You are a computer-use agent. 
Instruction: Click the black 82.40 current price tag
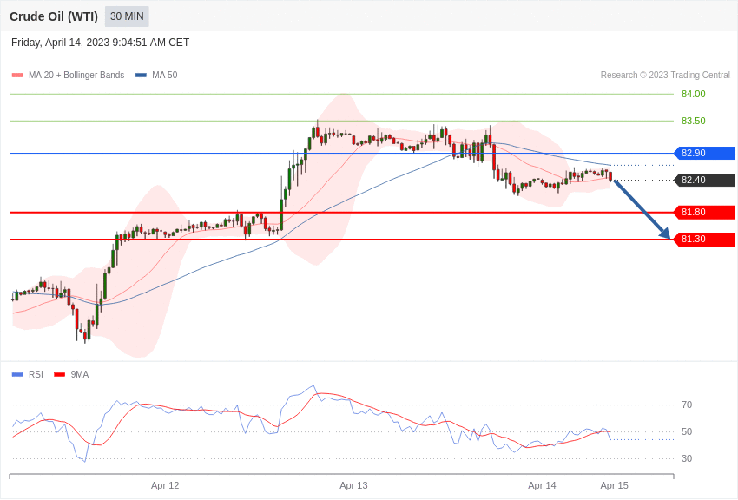[x=705, y=180]
